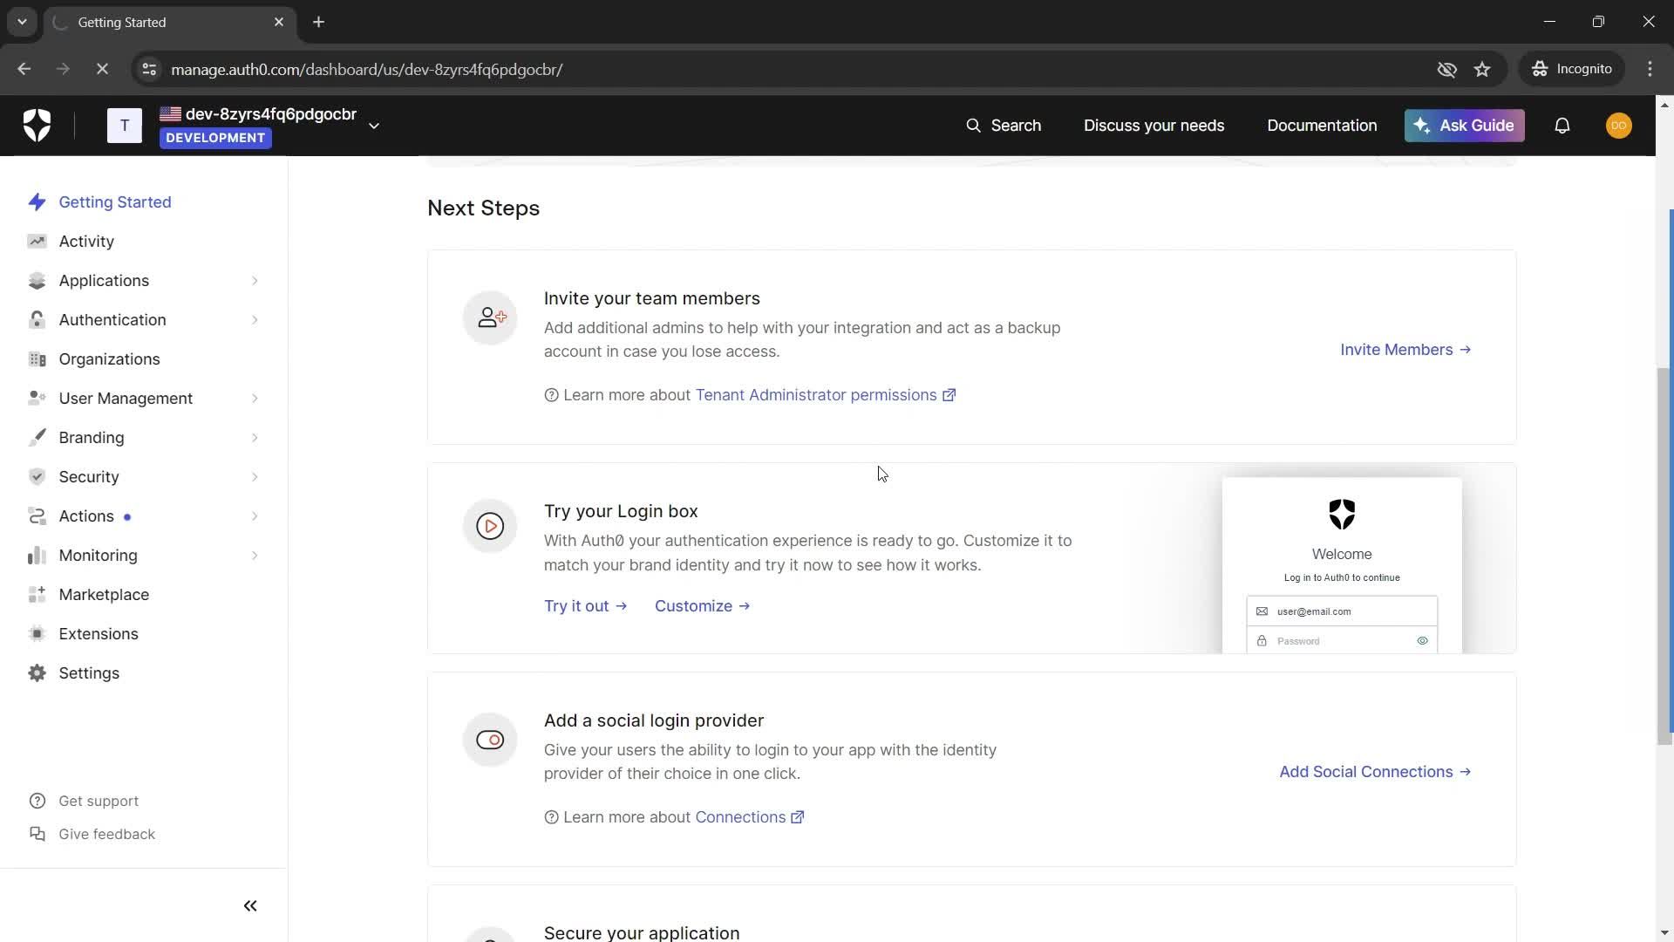Click the user@email.com field in preview
Viewport: 1674px width, 942px height.
1342,611
